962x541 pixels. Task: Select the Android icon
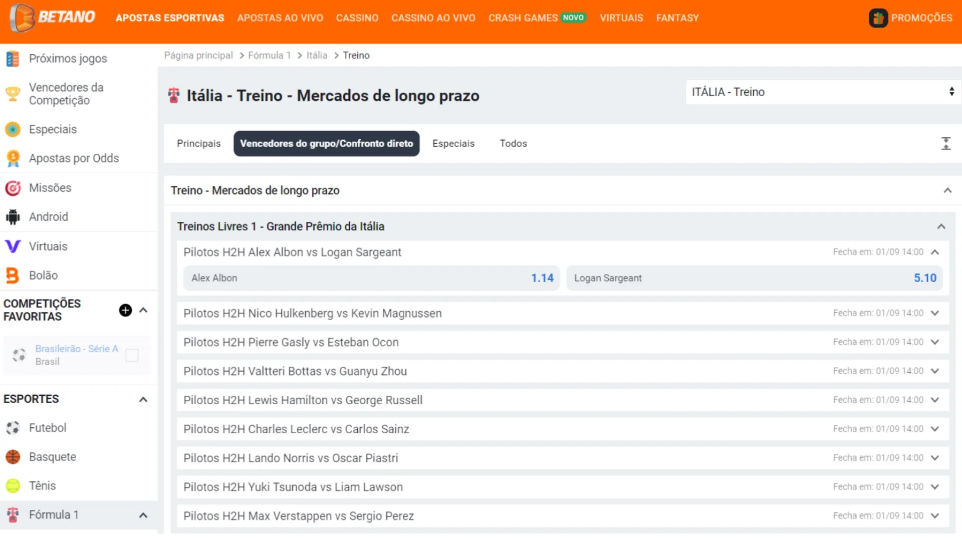coord(13,217)
